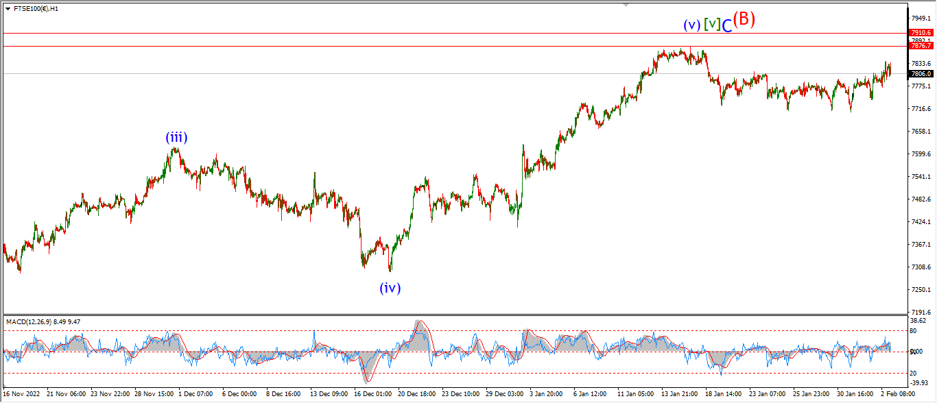Image resolution: width=937 pixels, height=403 pixels.
Task: Select the blue (iii) wave label
Action: tap(176, 137)
